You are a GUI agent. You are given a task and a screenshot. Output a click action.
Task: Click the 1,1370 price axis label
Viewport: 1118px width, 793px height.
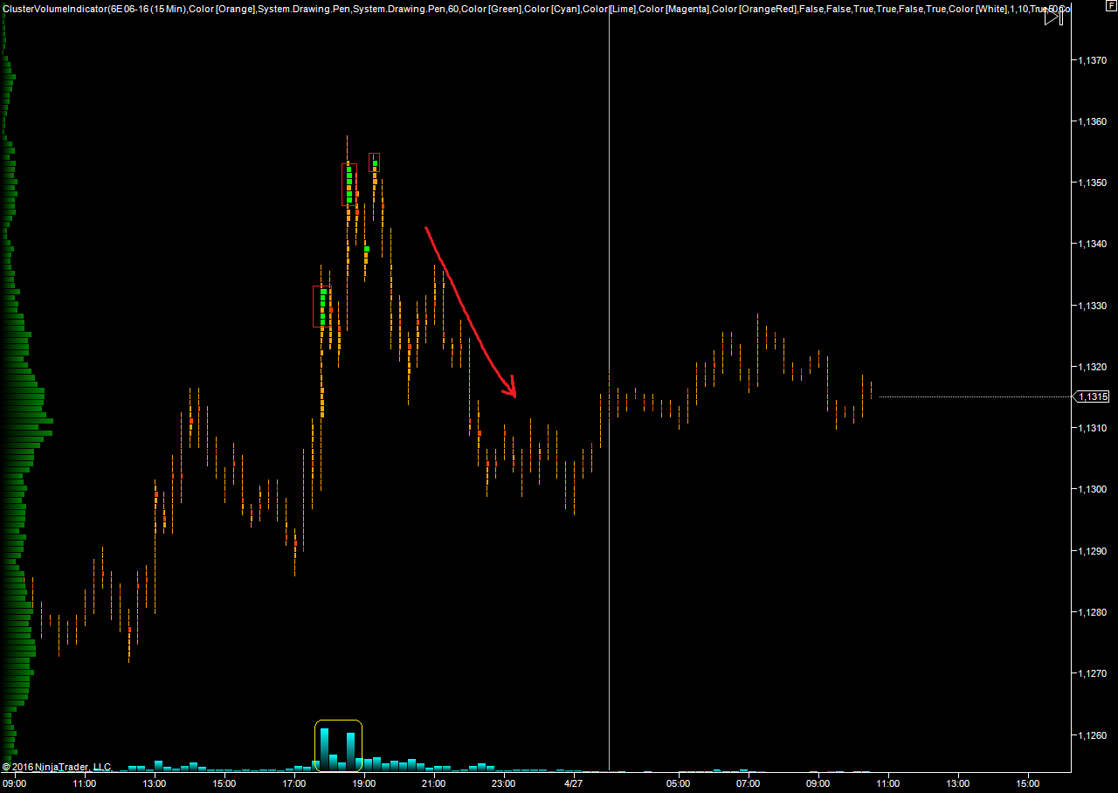coord(1092,60)
